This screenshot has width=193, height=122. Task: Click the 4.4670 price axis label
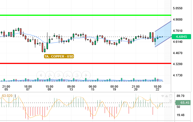point(177,53)
